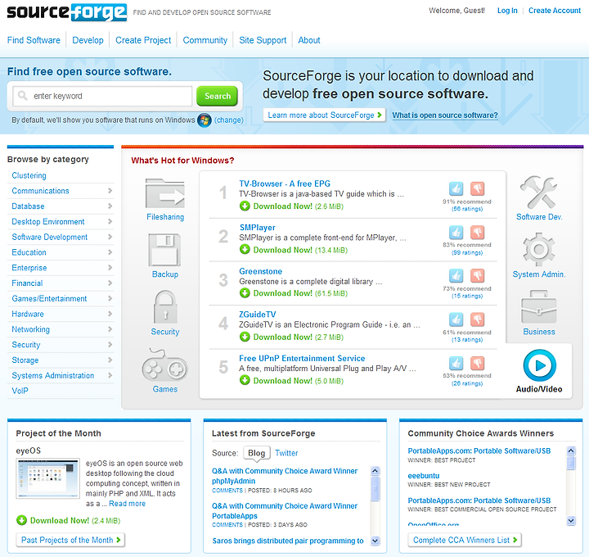Click the eyeOS screenshot thumbnail
This screenshot has height=557, width=589.
coord(47,478)
